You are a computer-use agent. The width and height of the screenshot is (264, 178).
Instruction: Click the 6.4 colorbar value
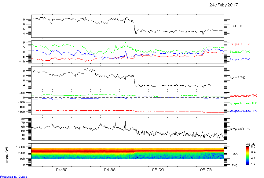click(x=253, y=152)
